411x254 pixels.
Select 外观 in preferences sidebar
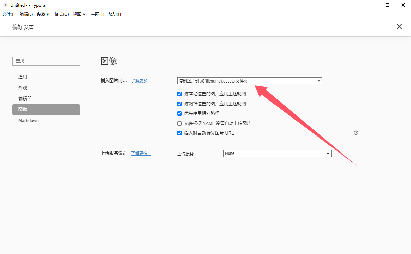[x=46, y=88]
